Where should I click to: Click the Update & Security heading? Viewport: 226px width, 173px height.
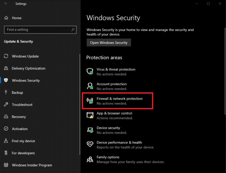point(18,41)
